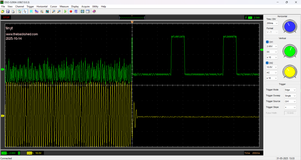Expand the Trigger Sweep dropdown
Viewport: 301px width, 160px height.
tap(290, 96)
